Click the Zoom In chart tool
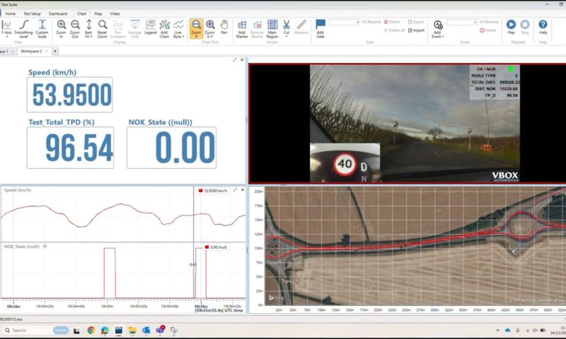Screen dimensions: 566x339 click(62, 28)
